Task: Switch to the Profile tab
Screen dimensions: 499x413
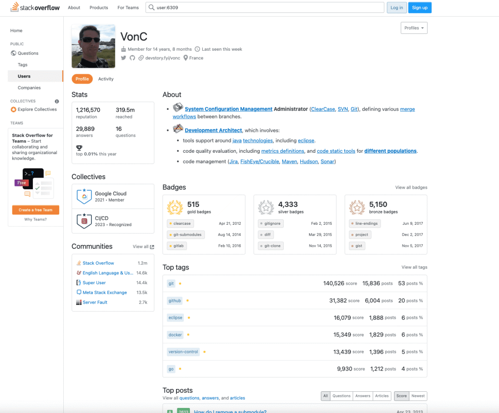Action: 82,79
